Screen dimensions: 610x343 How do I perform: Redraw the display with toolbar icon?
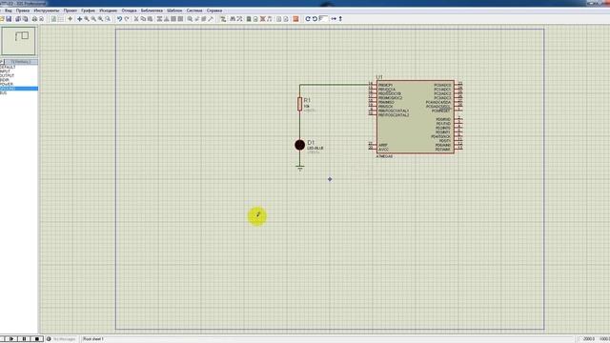coord(54,19)
